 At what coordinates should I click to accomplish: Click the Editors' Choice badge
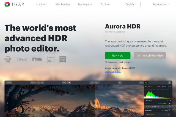click(x=63, y=59)
